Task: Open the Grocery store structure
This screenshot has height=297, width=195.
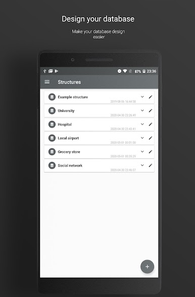Action: [x=99, y=152]
